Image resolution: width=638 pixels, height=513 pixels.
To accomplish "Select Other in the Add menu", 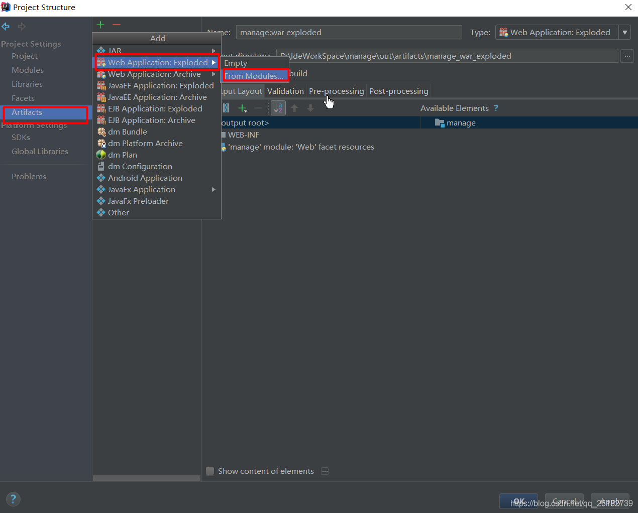I will click(157, 212).
